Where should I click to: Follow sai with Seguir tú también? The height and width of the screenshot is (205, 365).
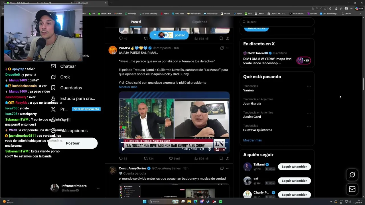pos(294,181)
